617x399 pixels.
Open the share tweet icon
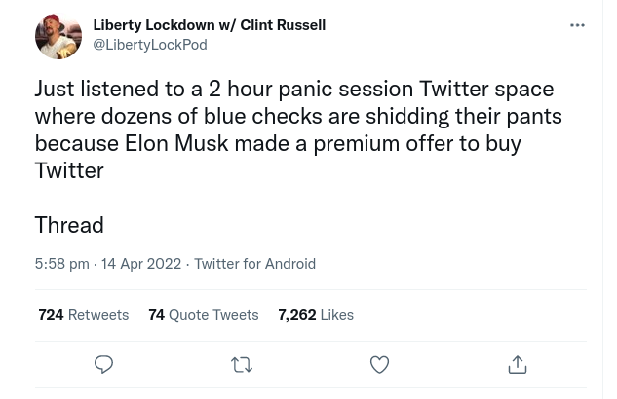coord(518,365)
